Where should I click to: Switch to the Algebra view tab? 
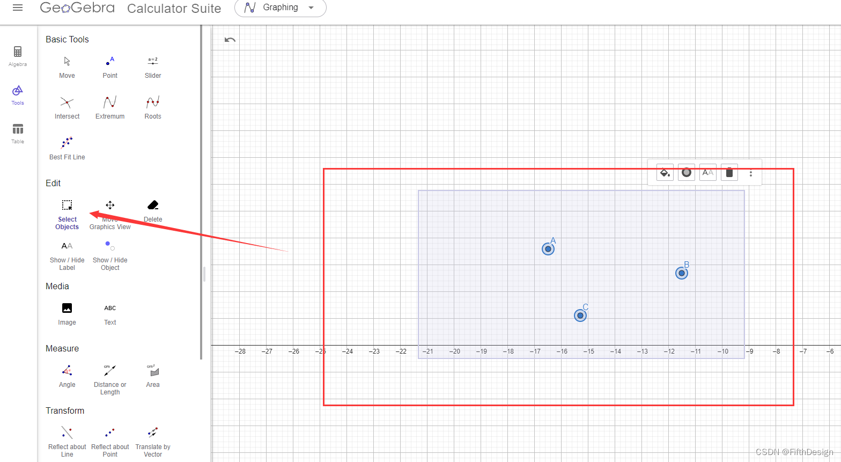[18, 56]
